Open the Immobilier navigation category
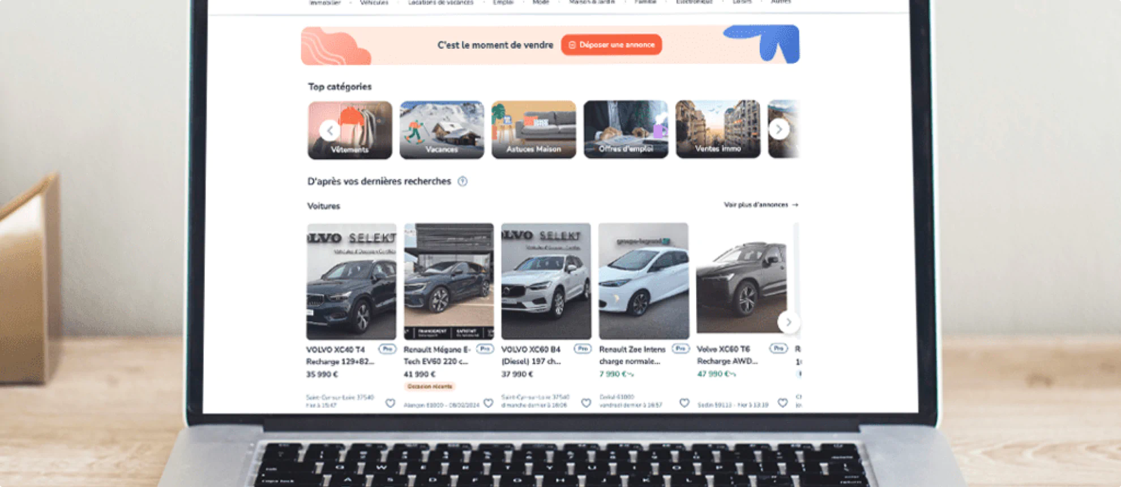The height and width of the screenshot is (487, 1121). click(x=325, y=2)
